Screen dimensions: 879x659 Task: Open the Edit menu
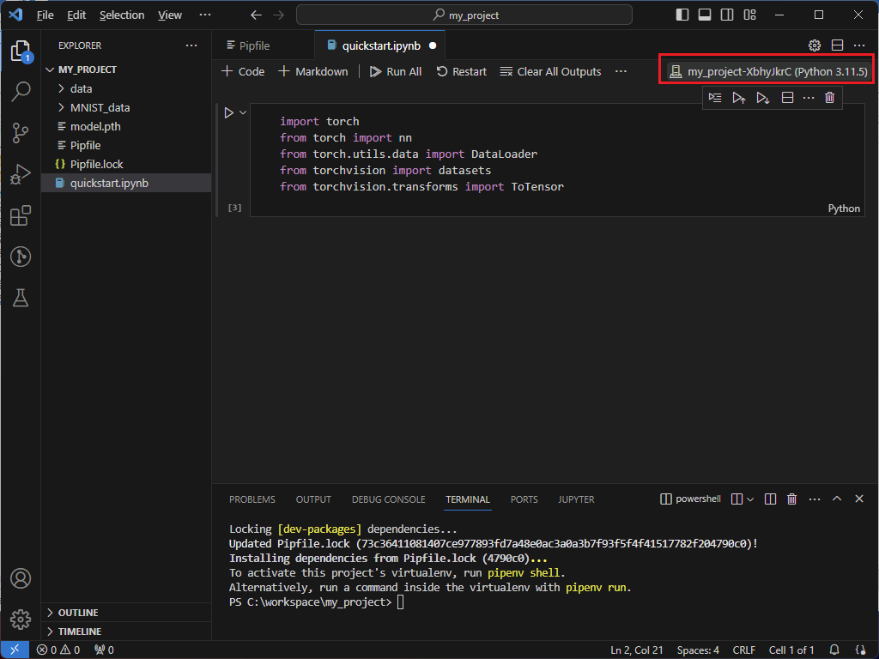click(76, 15)
